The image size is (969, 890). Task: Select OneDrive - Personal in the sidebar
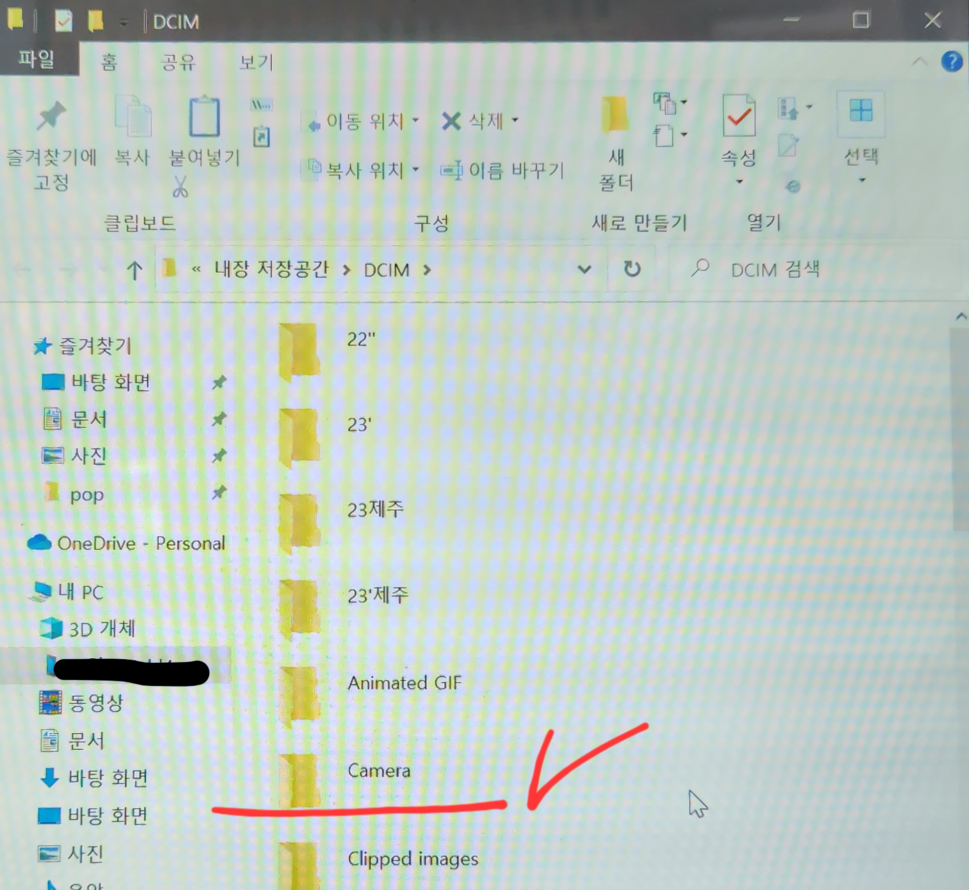coord(142,543)
